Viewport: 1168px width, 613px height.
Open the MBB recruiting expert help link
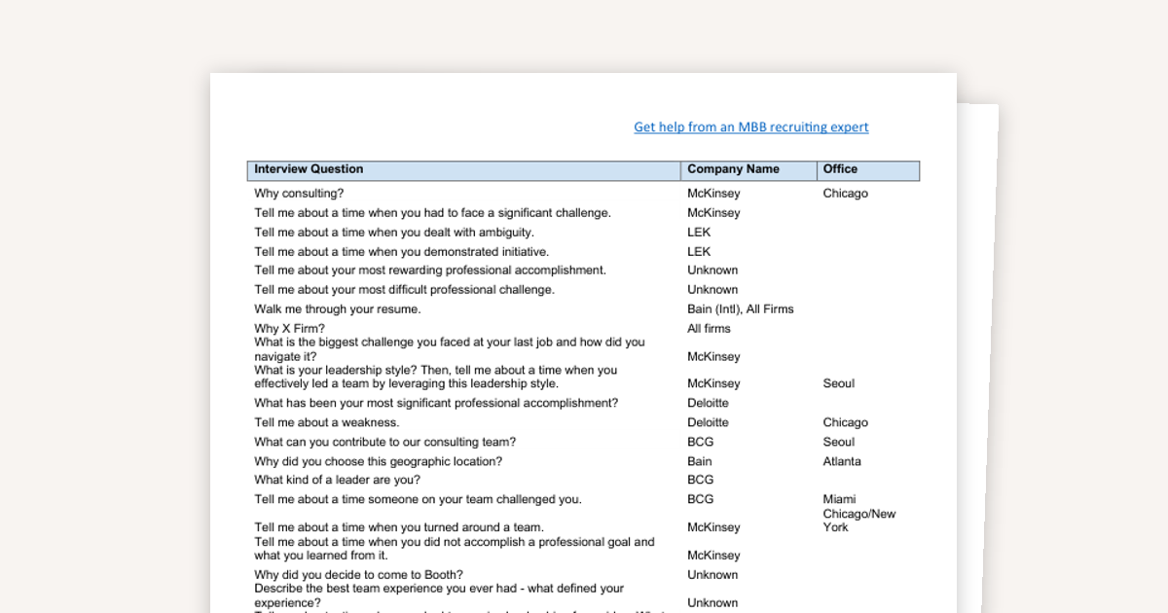tap(750, 126)
